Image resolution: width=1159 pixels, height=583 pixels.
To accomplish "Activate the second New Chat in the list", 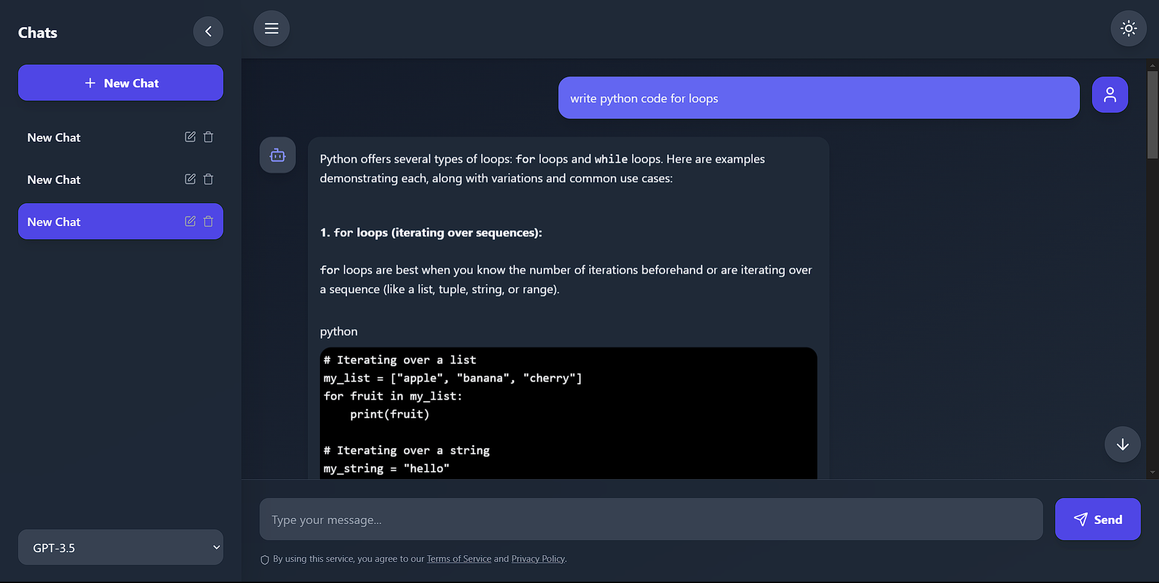I will pos(91,179).
